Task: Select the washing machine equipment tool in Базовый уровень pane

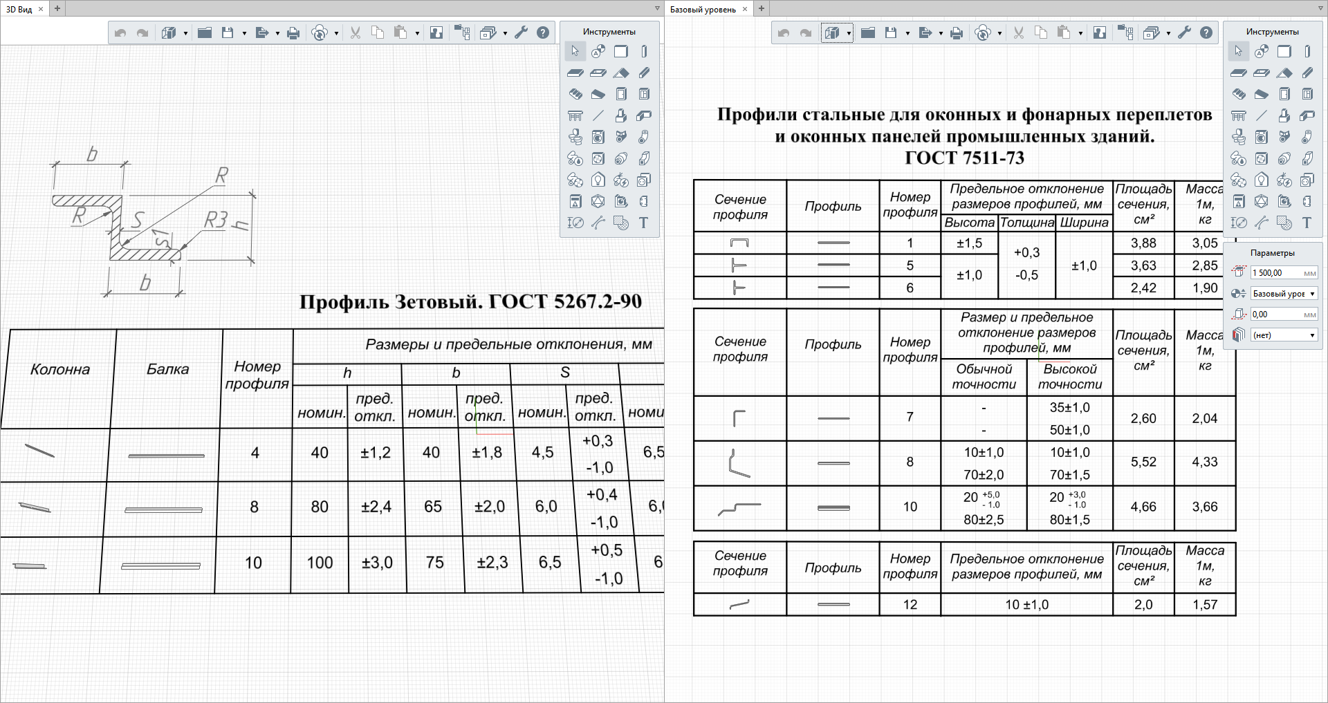Action: pos(1262,137)
